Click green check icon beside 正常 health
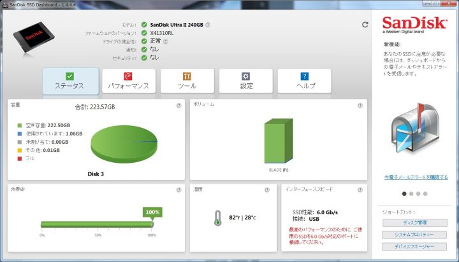 144,41
